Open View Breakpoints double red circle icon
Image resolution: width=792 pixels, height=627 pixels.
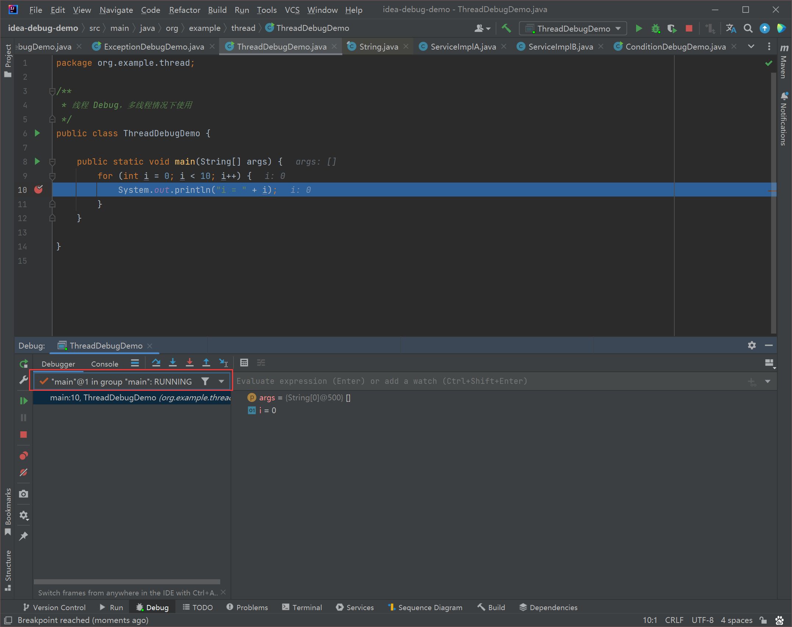tap(24, 456)
